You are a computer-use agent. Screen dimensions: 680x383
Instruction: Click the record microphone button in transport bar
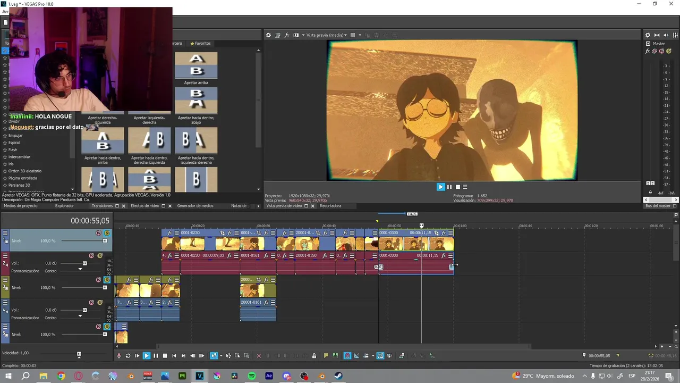click(x=119, y=356)
